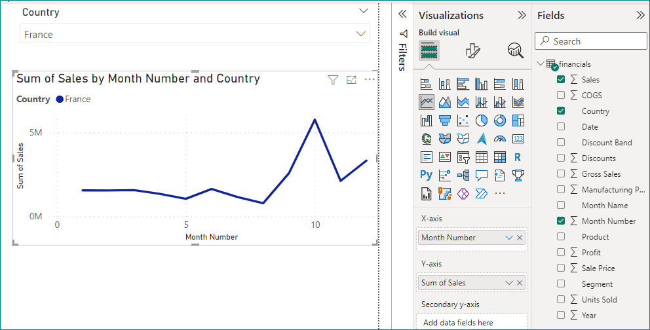Pick the Waterfall chart visual
The width and height of the screenshot is (650, 330).
tap(426, 120)
